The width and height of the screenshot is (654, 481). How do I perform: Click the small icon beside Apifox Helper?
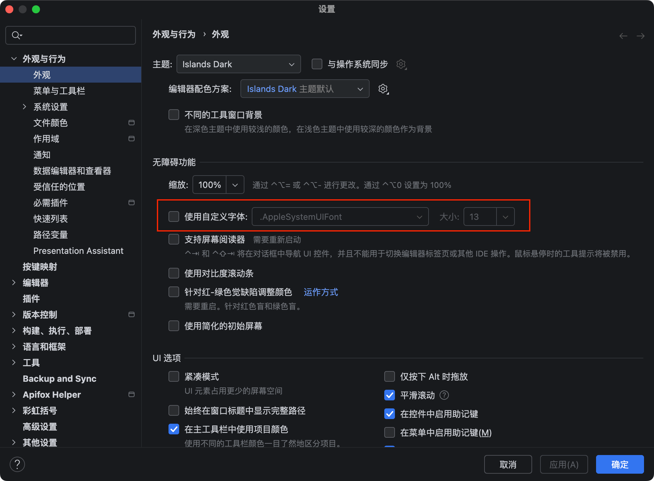pos(132,394)
